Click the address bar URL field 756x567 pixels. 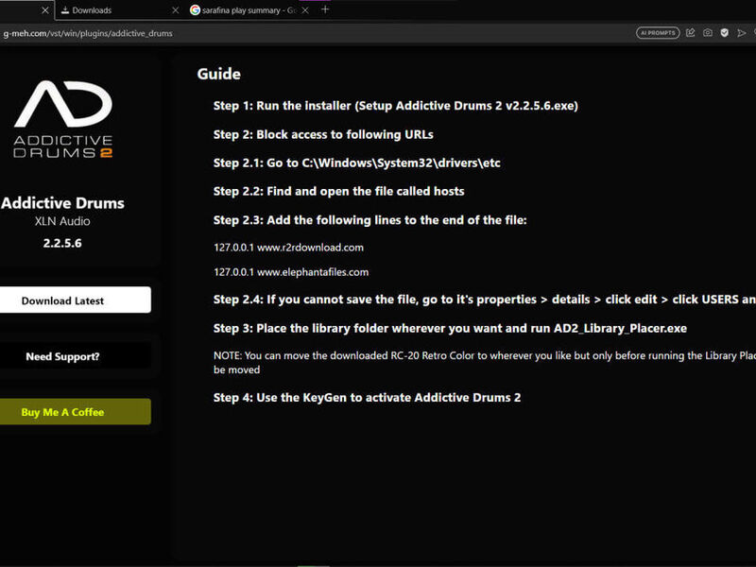pos(283,32)
